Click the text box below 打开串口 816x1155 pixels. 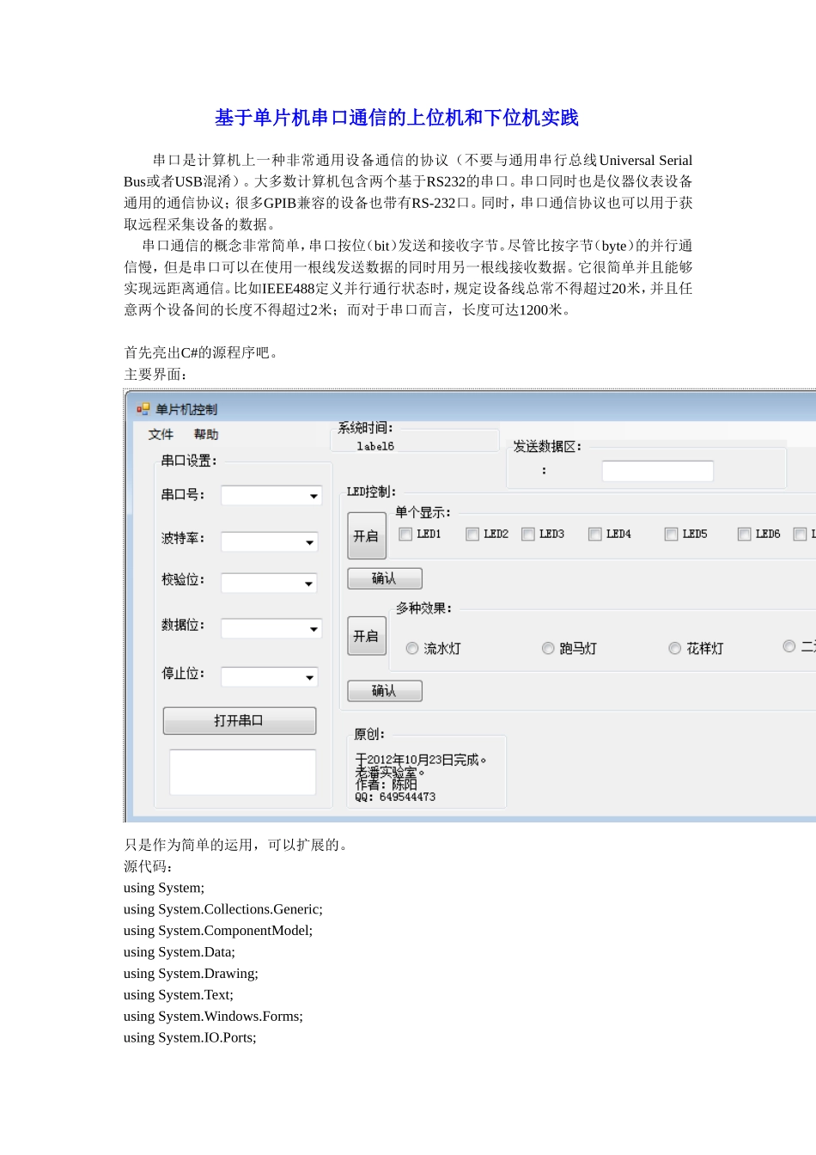pyautogui.click(x=243, y=772)
